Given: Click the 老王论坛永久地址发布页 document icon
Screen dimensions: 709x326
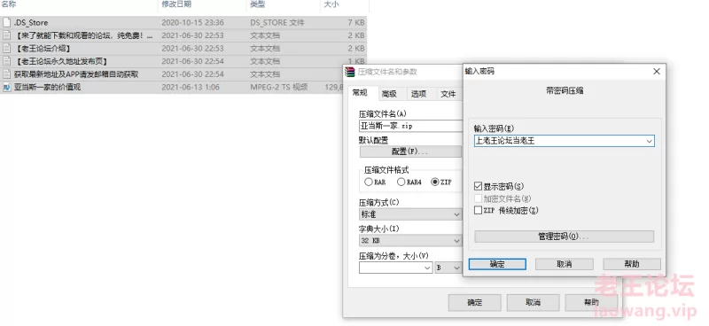Looking at the screenshot, I should click(x=6, y=61).
